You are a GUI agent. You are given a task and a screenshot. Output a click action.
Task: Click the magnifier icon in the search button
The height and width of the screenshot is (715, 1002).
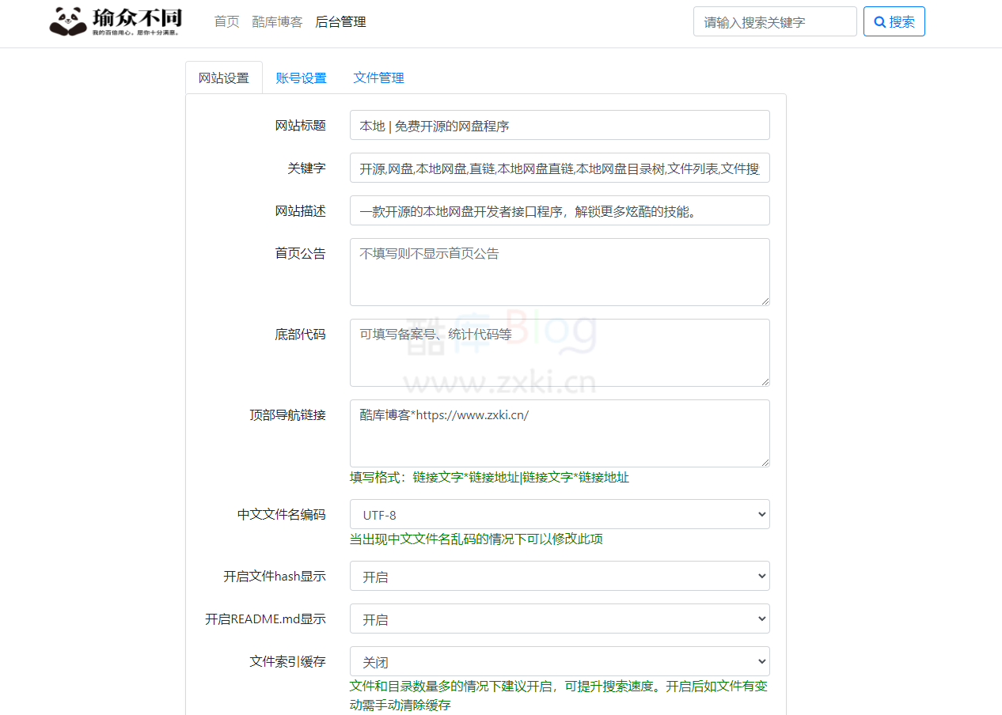click(879, 21)
